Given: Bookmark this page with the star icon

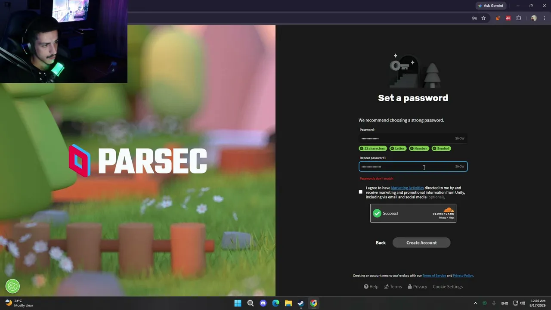Looking at the screenshot, I should coord(483,18).
